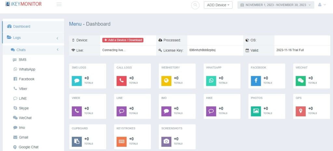Image resolution: width=333 pixels, height=151 pixels.
Task: Click the SCREENSHOTS card title
Action: (x=172, y=128)
